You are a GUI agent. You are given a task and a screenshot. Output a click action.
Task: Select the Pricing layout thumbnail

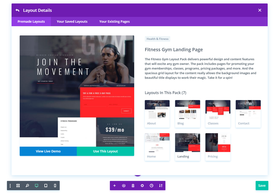(218, 147)
